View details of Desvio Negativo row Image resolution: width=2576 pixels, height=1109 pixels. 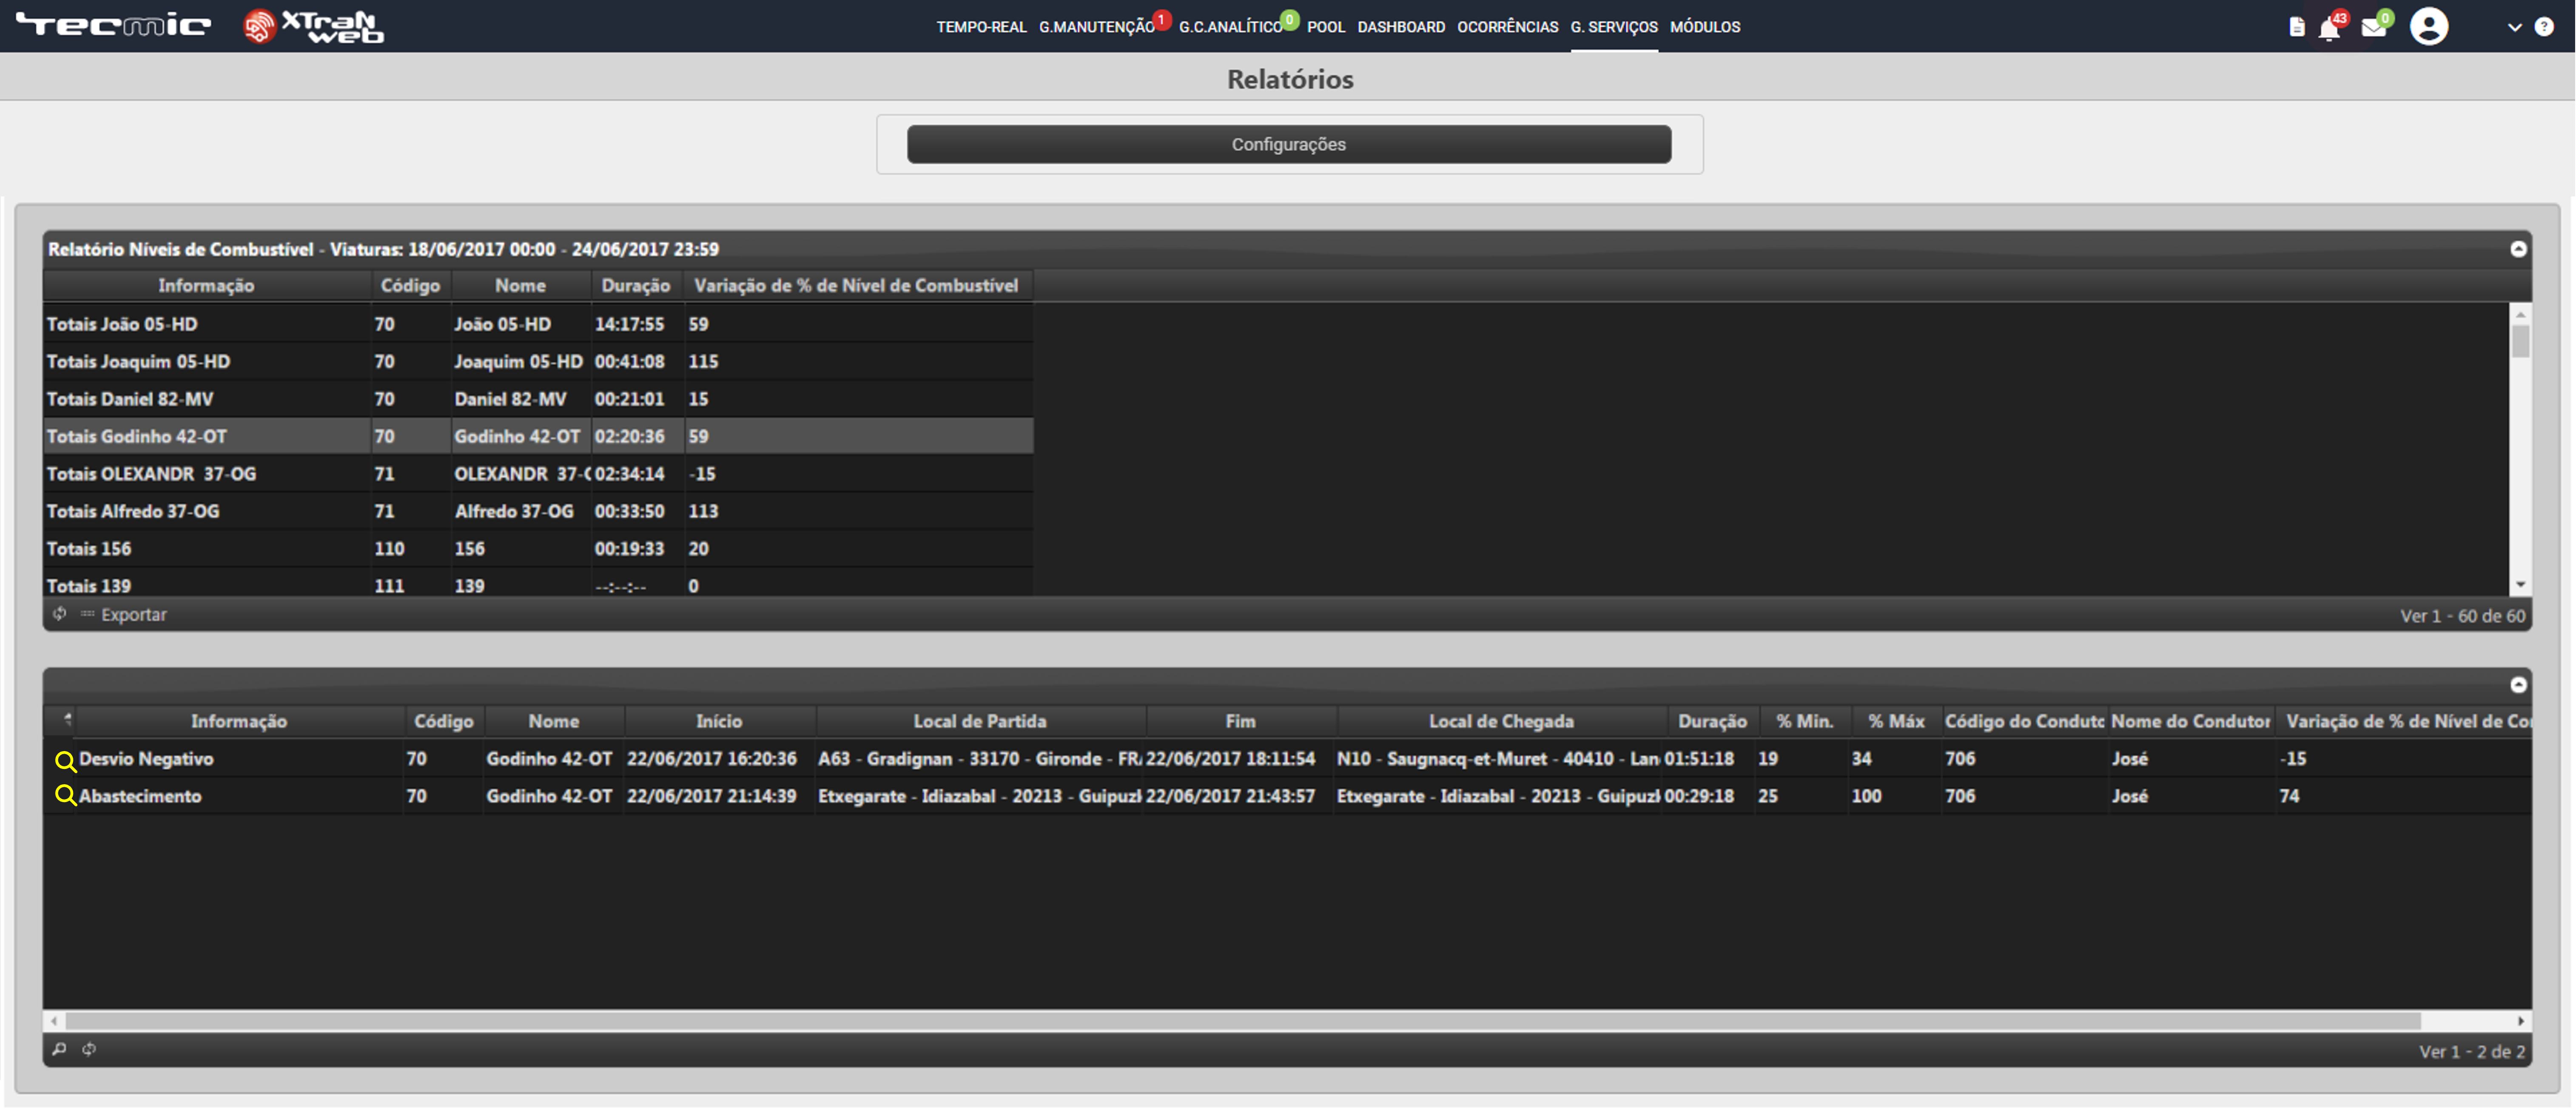coord(65,761)
